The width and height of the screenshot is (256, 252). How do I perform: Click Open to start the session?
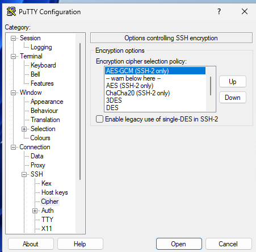point(179,244)
